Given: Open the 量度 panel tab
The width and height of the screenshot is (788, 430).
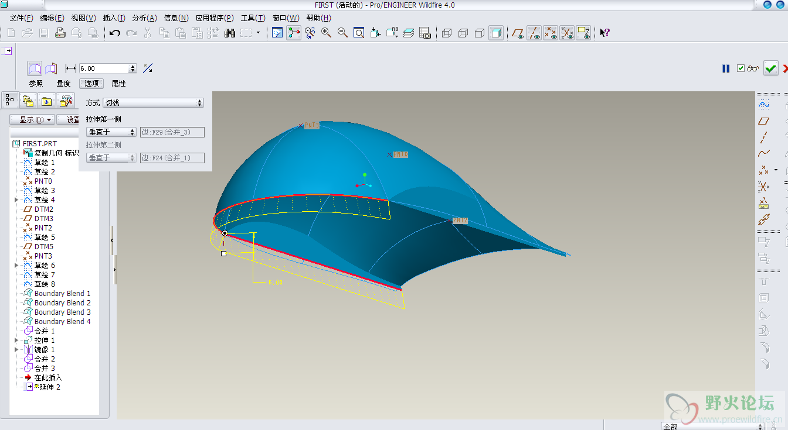Looking at the screenshot, I should point(63,84).
